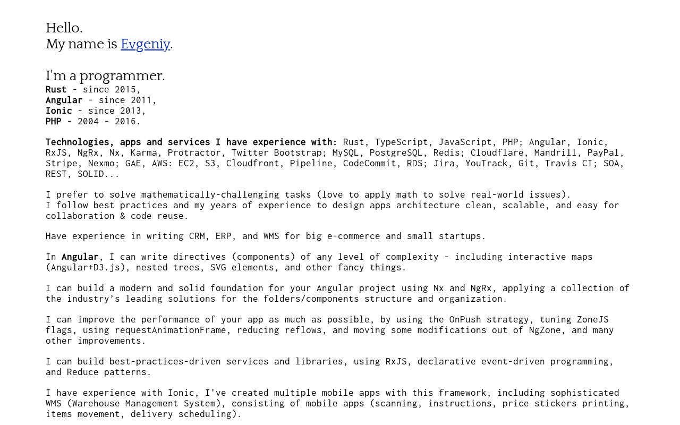Click the mathematically-challenging tasks sentence
This screenshot has height=425, width=680.
pyautogui.click(x=308, y=194)
